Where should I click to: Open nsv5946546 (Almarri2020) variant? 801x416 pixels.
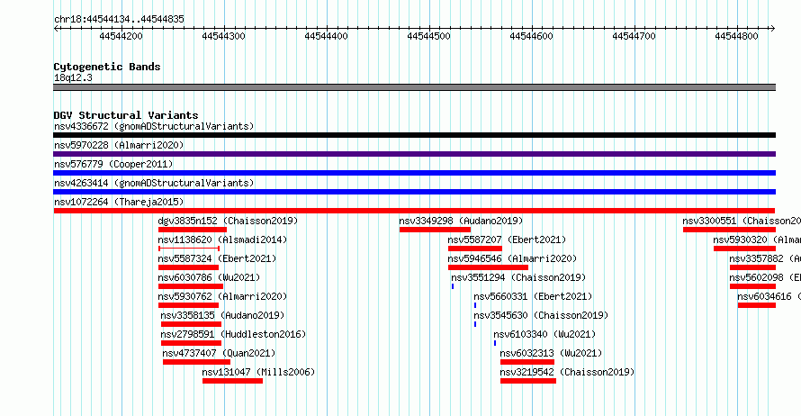coord(512,258)
